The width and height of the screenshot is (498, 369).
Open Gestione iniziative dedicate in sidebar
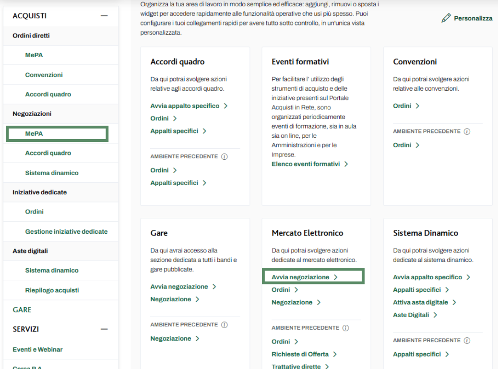tap(66, 232)
